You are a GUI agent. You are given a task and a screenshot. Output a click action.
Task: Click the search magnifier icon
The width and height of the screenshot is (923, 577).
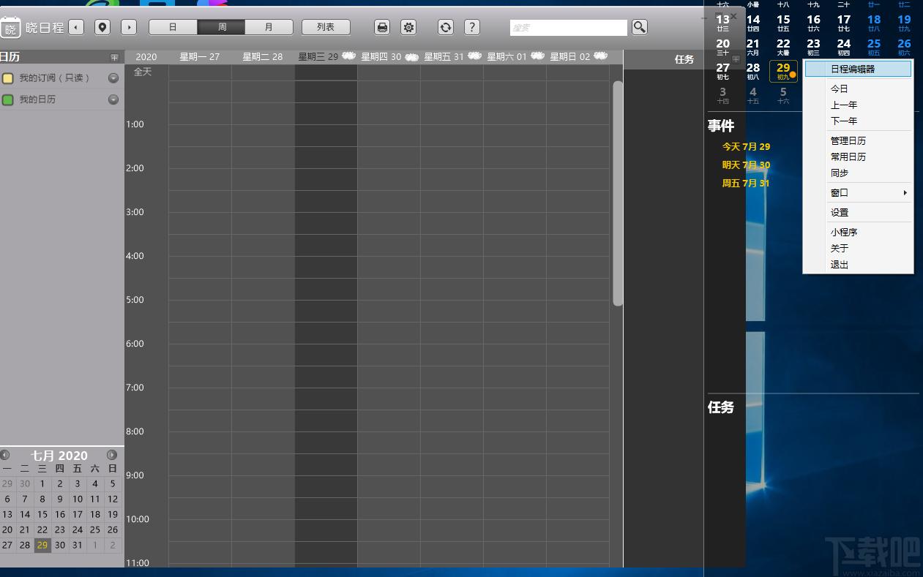tap(640, 27)
